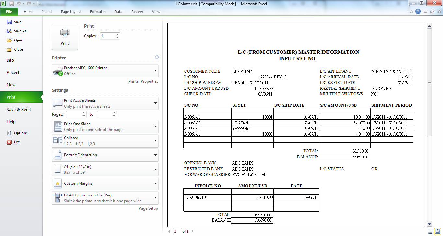Click the Copies number field
The height and width of the screenshot is (236, 443).
point(107,36)
